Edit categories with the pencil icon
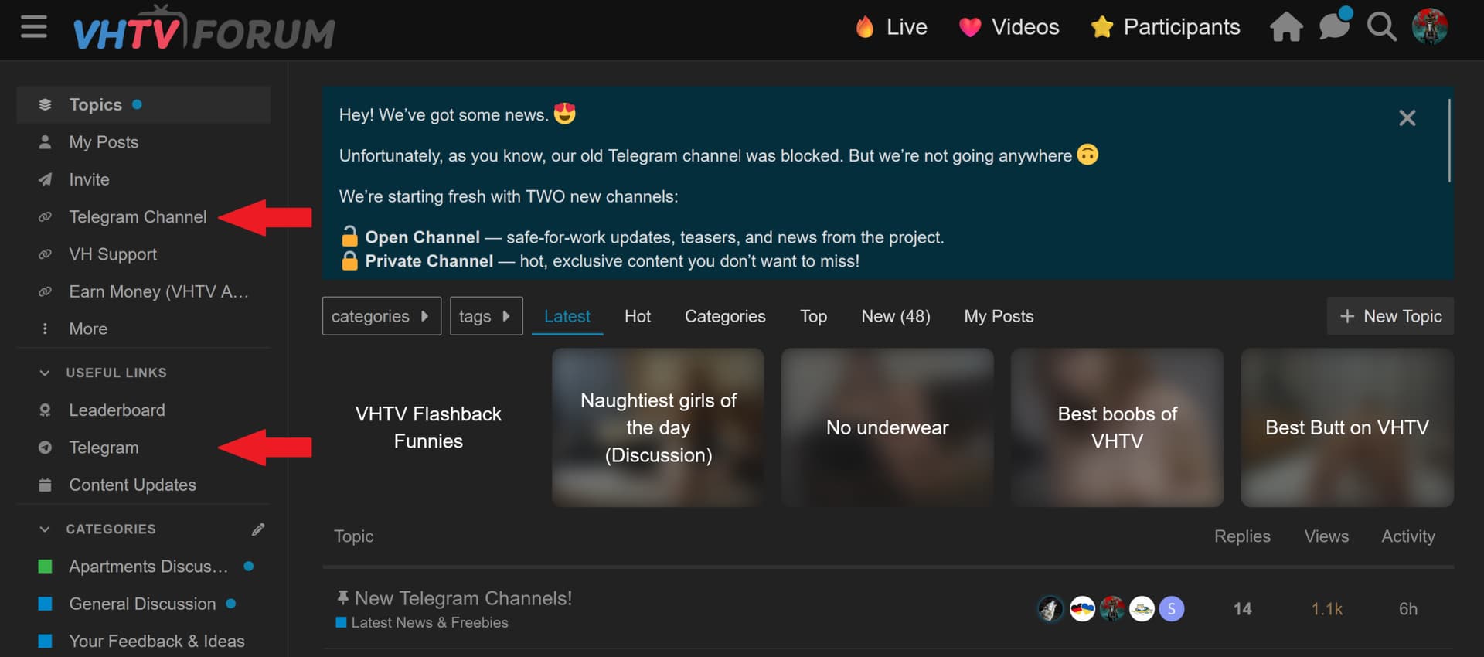This screenshot has width=1484, height=657. click(x=258, y=529)
